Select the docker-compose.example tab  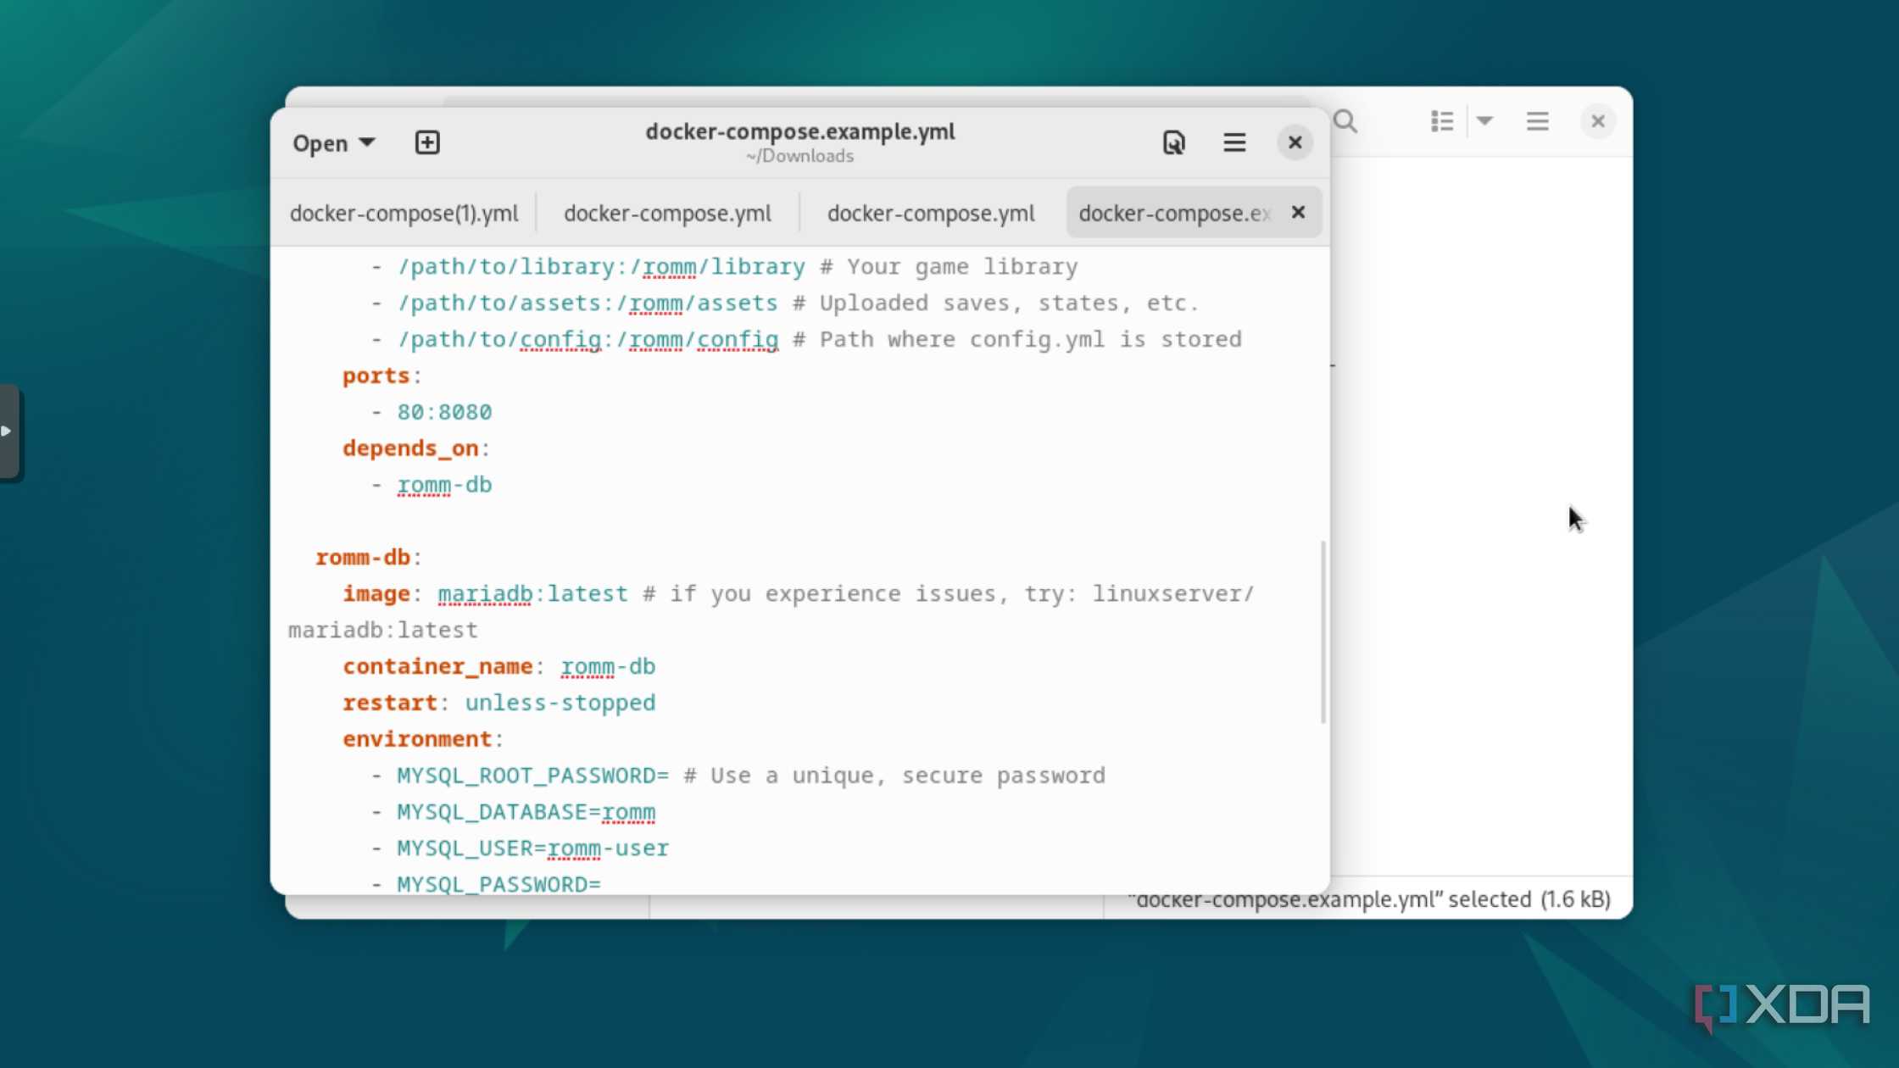pos(1174,213)
